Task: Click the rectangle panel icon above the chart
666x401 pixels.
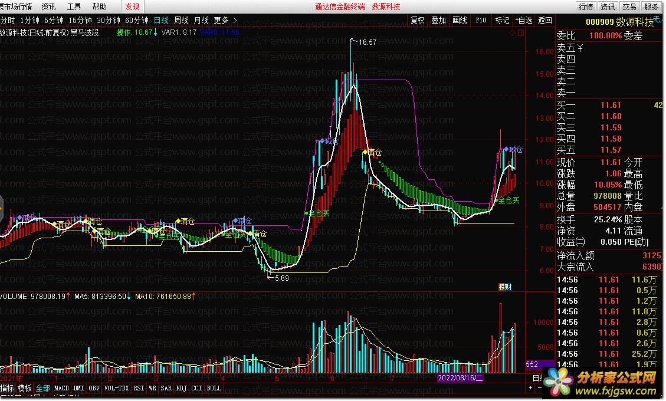Action: pos(521,32)
